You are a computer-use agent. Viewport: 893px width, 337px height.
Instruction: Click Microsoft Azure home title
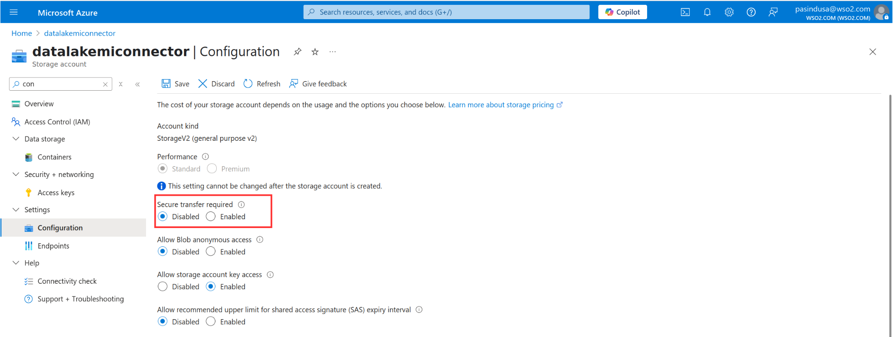(x=68, y=13)
